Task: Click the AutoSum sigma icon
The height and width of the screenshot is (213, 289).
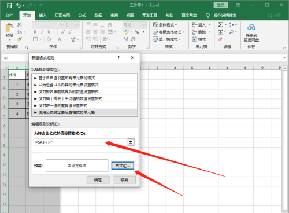Action: (x=220, y=25)
